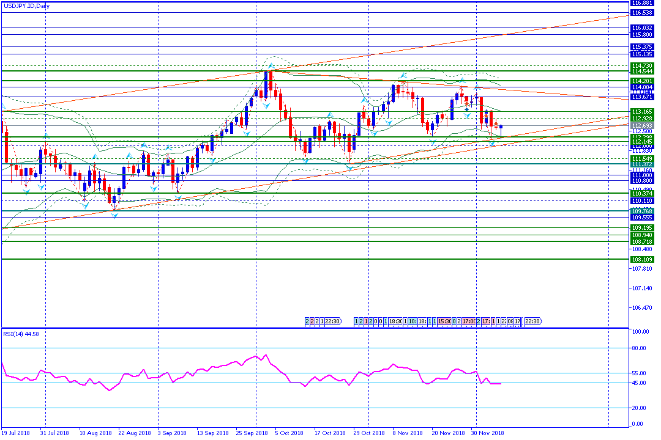Click the 30 Nov 2018 date label
Screen dimensions: 661x440
click(487, 433)
